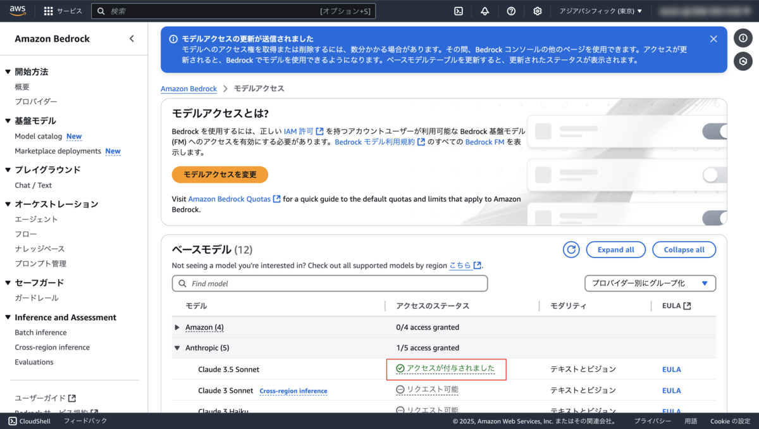Open Cross-region inference in the sidebar

tap(52, 347)
